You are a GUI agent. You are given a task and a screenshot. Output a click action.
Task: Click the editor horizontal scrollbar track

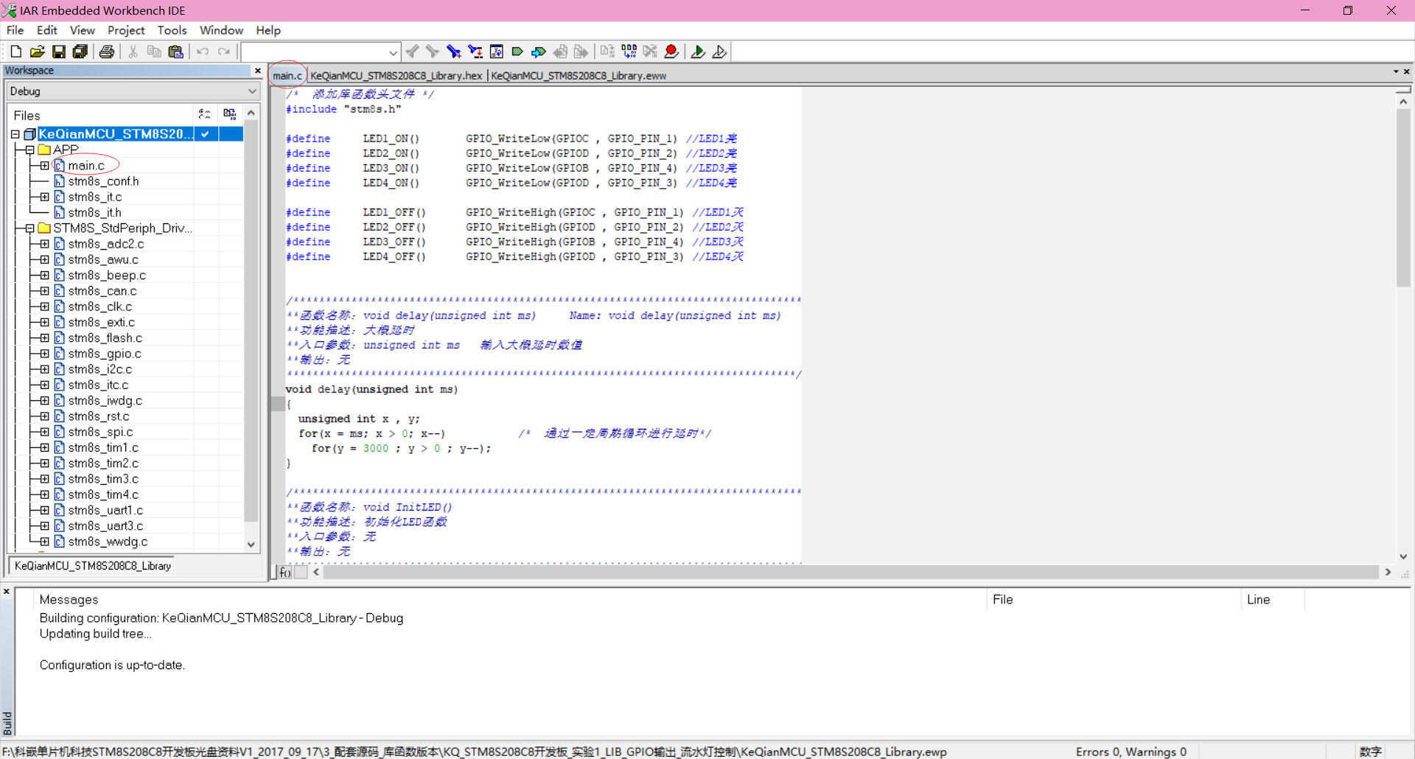[851, 573]
